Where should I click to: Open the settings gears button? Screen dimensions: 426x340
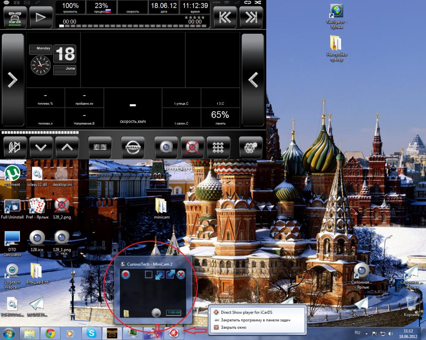point(251,147)
